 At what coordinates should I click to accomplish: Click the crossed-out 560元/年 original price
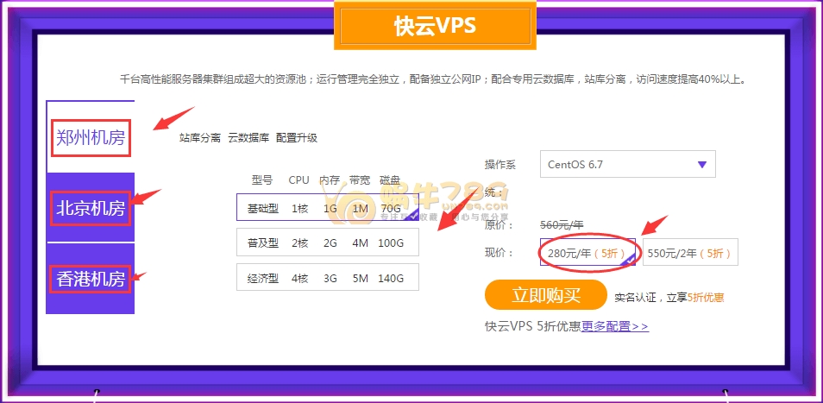[x=562, y=225]
